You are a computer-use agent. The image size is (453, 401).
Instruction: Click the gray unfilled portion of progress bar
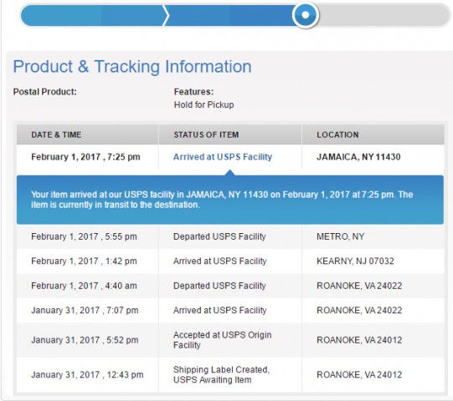(x=384, y=15)
